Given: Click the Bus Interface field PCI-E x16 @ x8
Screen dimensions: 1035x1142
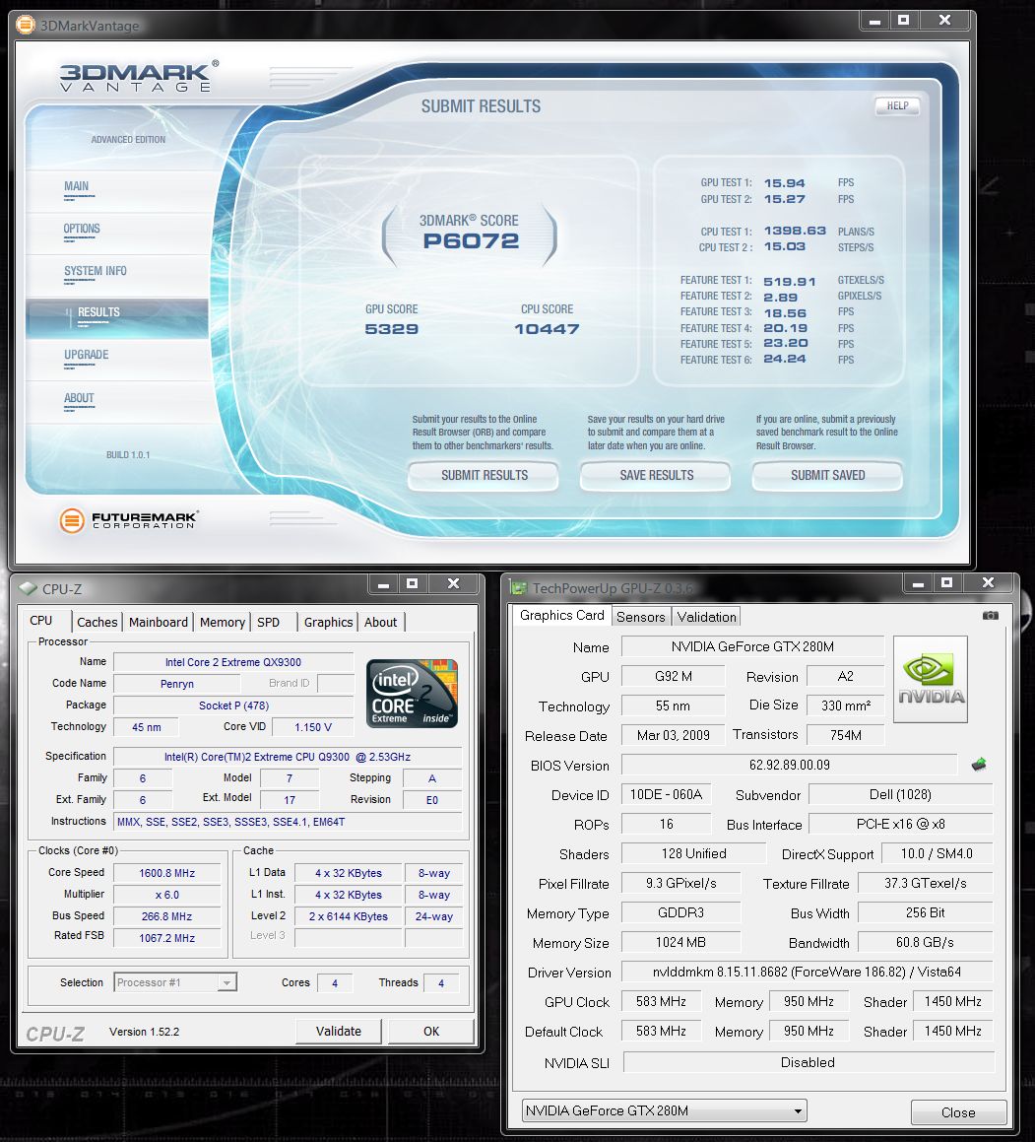Looking at the screenshot, I should [x=900, y=824].
